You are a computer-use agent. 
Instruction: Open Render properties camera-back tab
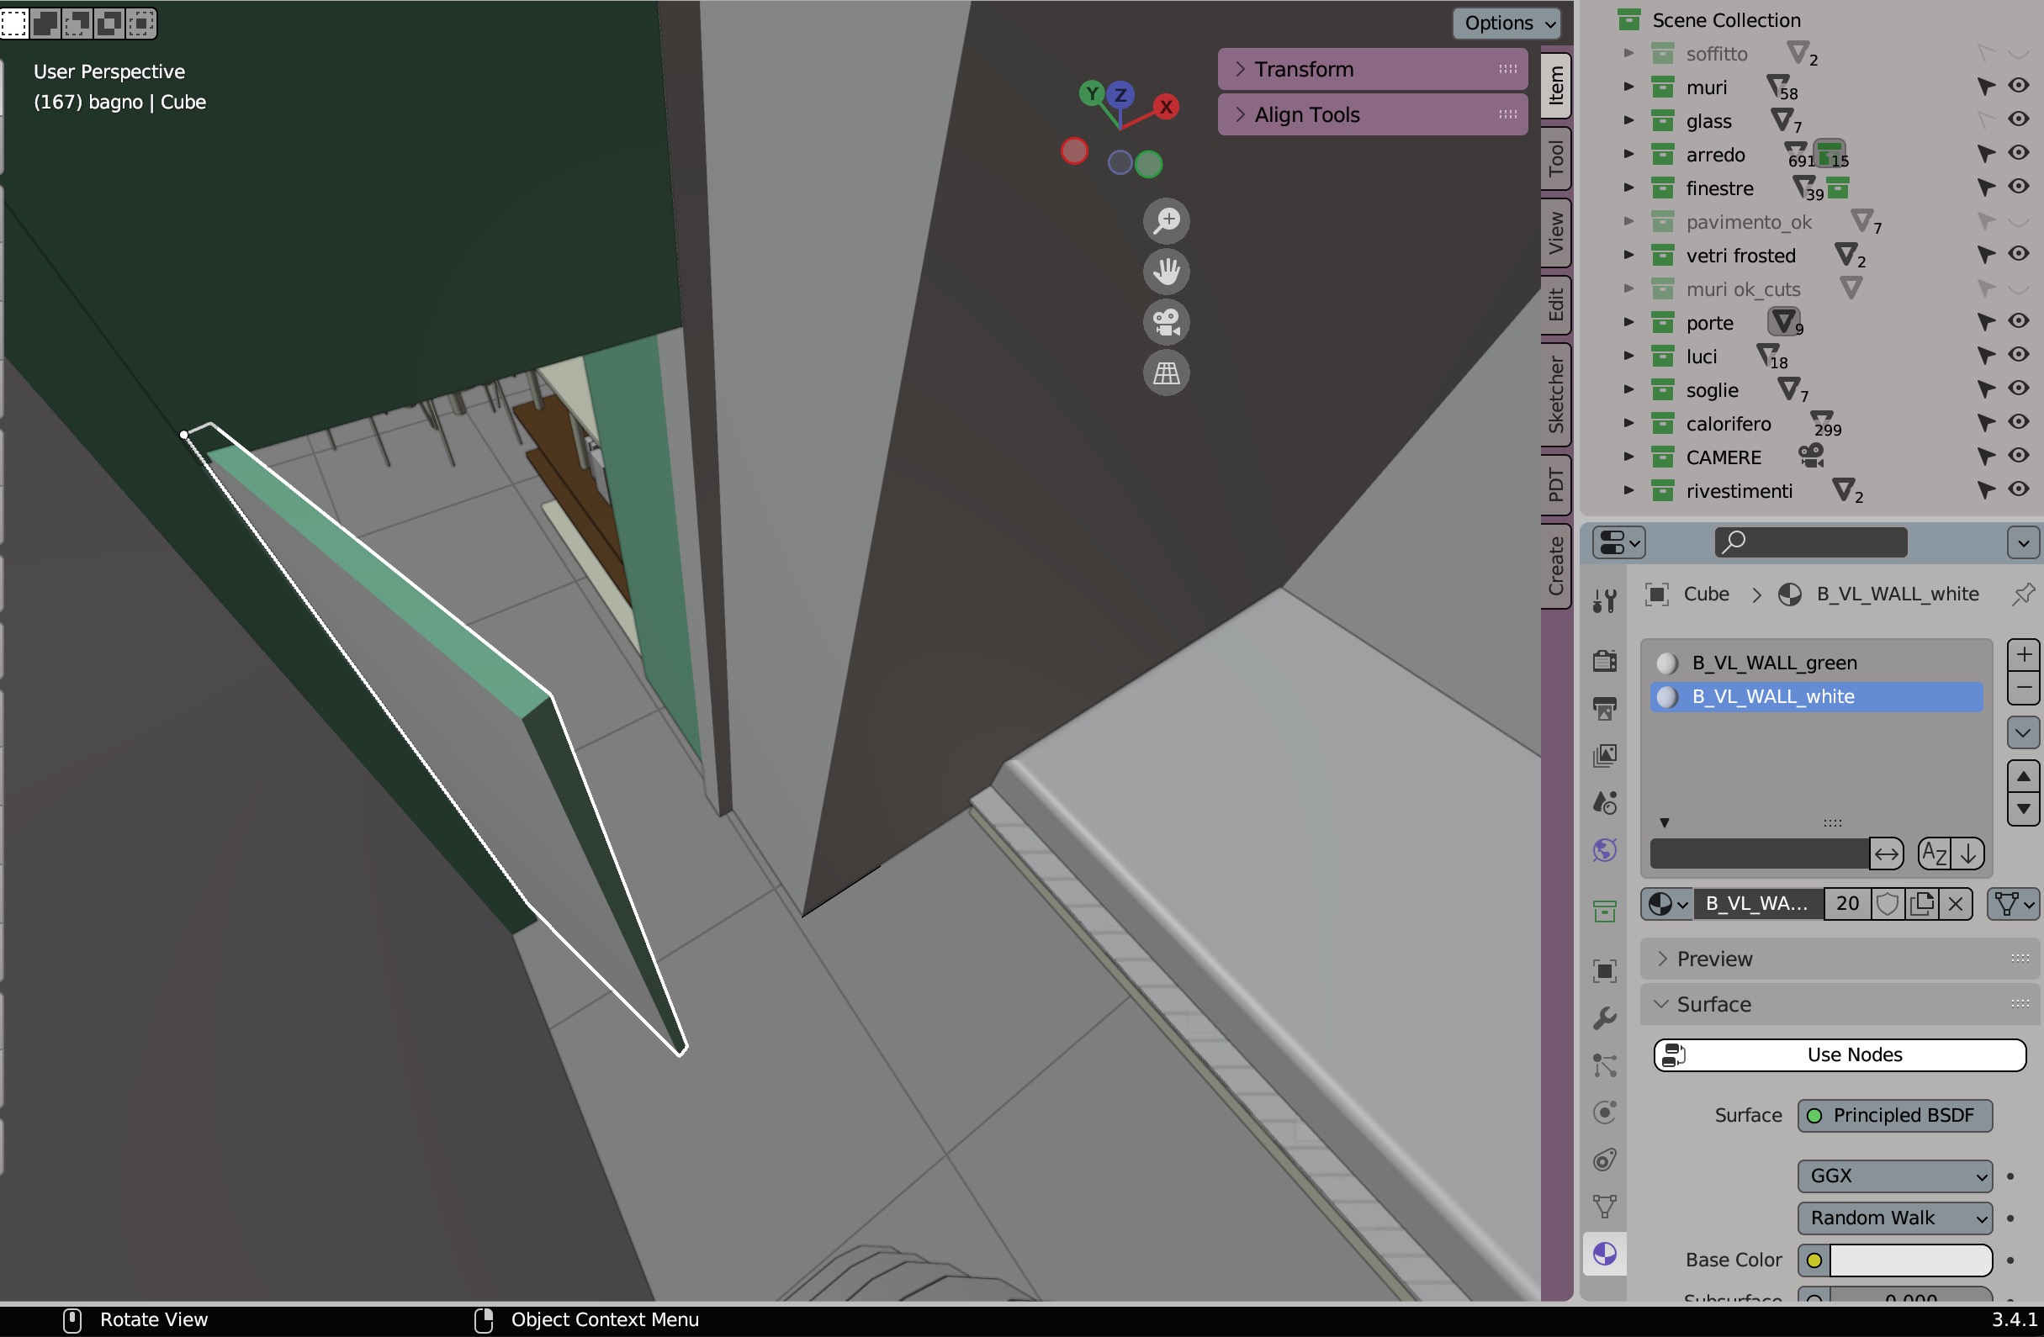pos(1603,660)
